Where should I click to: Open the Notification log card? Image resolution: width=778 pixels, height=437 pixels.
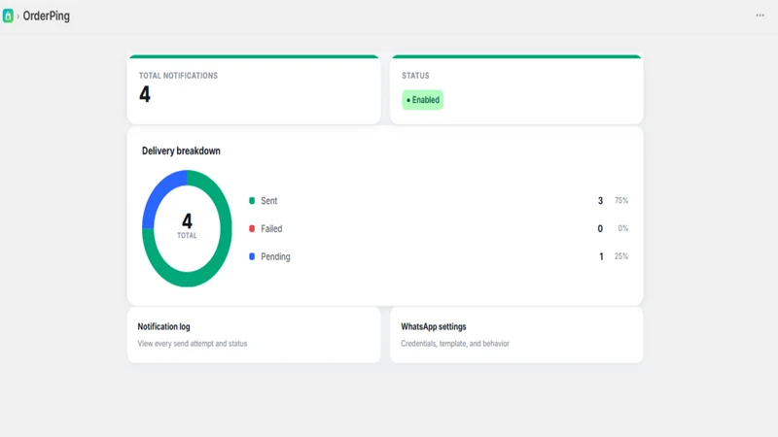(254, 335)
